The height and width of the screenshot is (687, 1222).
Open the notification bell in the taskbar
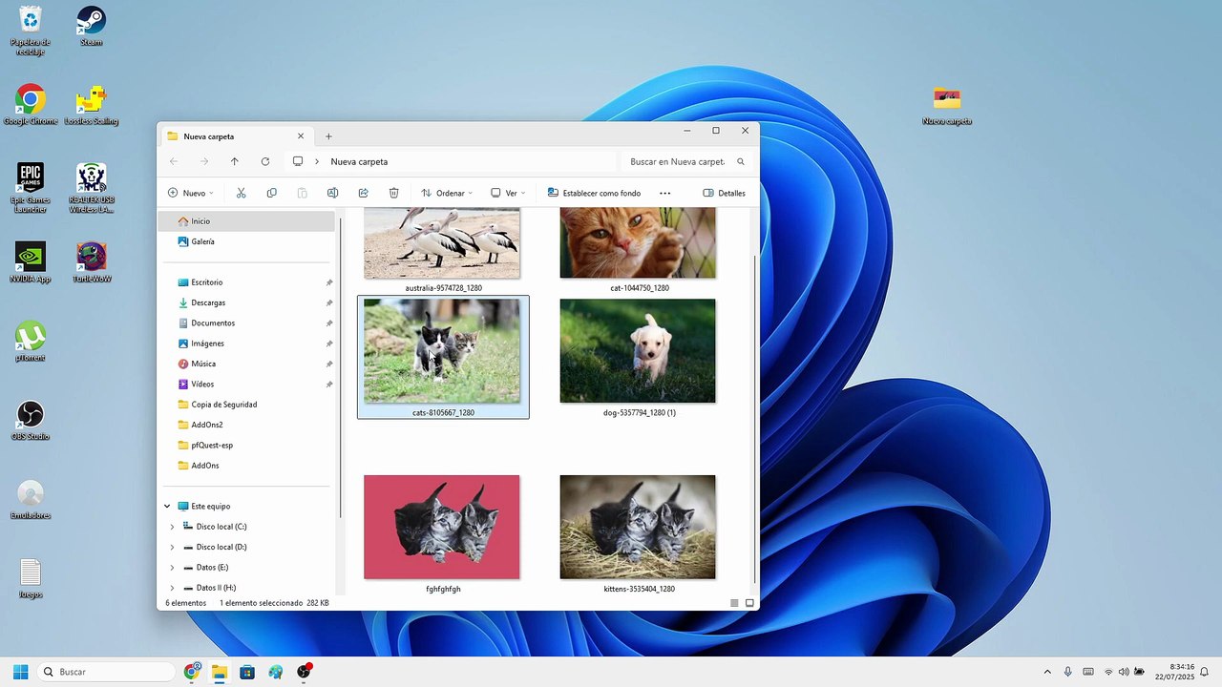click(1205, 672)
